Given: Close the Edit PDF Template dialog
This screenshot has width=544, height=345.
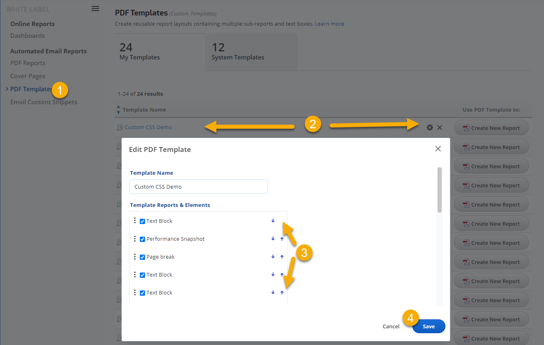Looking at the screenshot, I should pos(438,149).
